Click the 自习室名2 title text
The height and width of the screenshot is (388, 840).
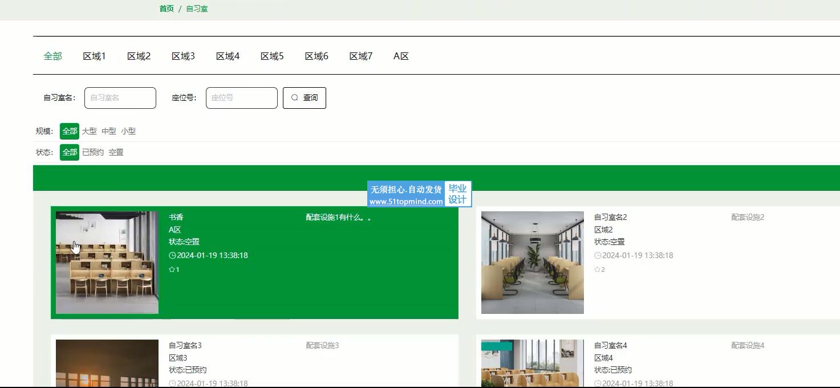(611, 217)
